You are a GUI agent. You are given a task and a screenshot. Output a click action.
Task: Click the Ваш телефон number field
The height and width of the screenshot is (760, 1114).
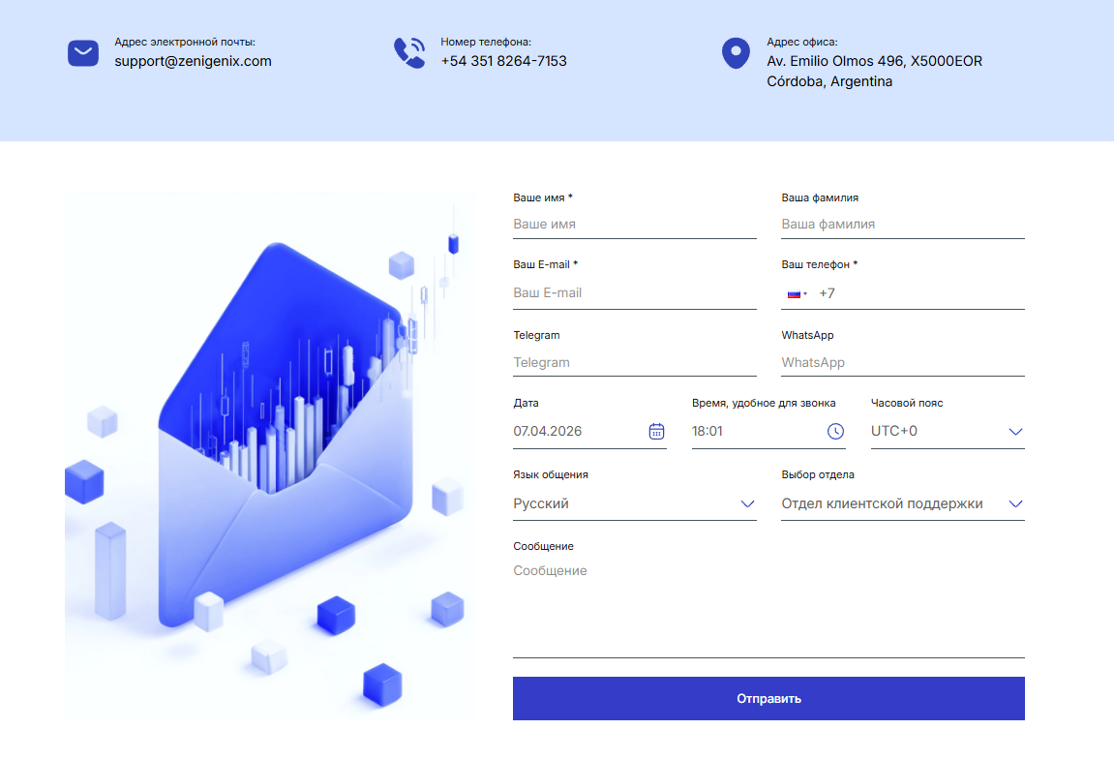pyautogui.click(x=919, y=293)
